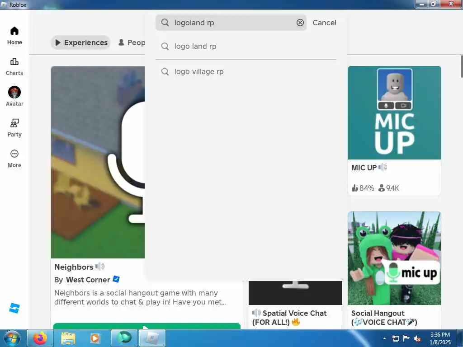Select the Roblox taskbar button

152,338
